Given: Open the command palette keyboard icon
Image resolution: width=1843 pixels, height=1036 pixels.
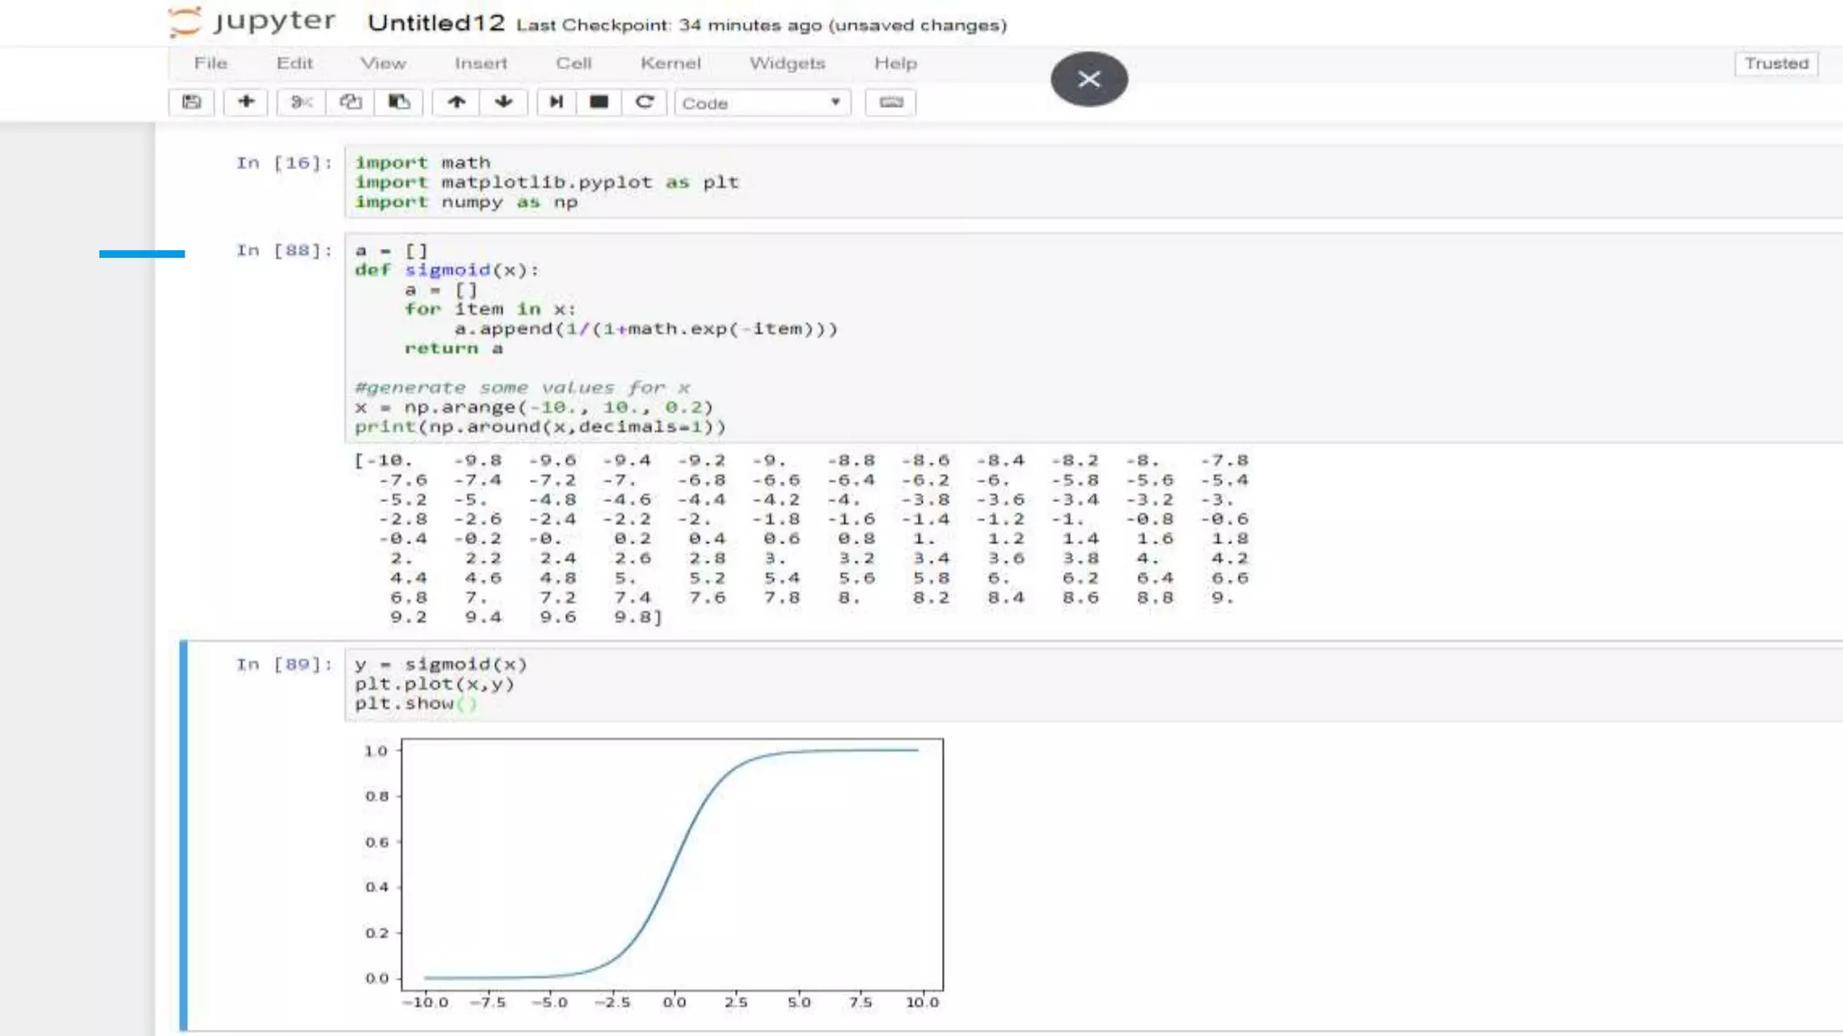Looking at the screenshot, I should pos(890,103).
